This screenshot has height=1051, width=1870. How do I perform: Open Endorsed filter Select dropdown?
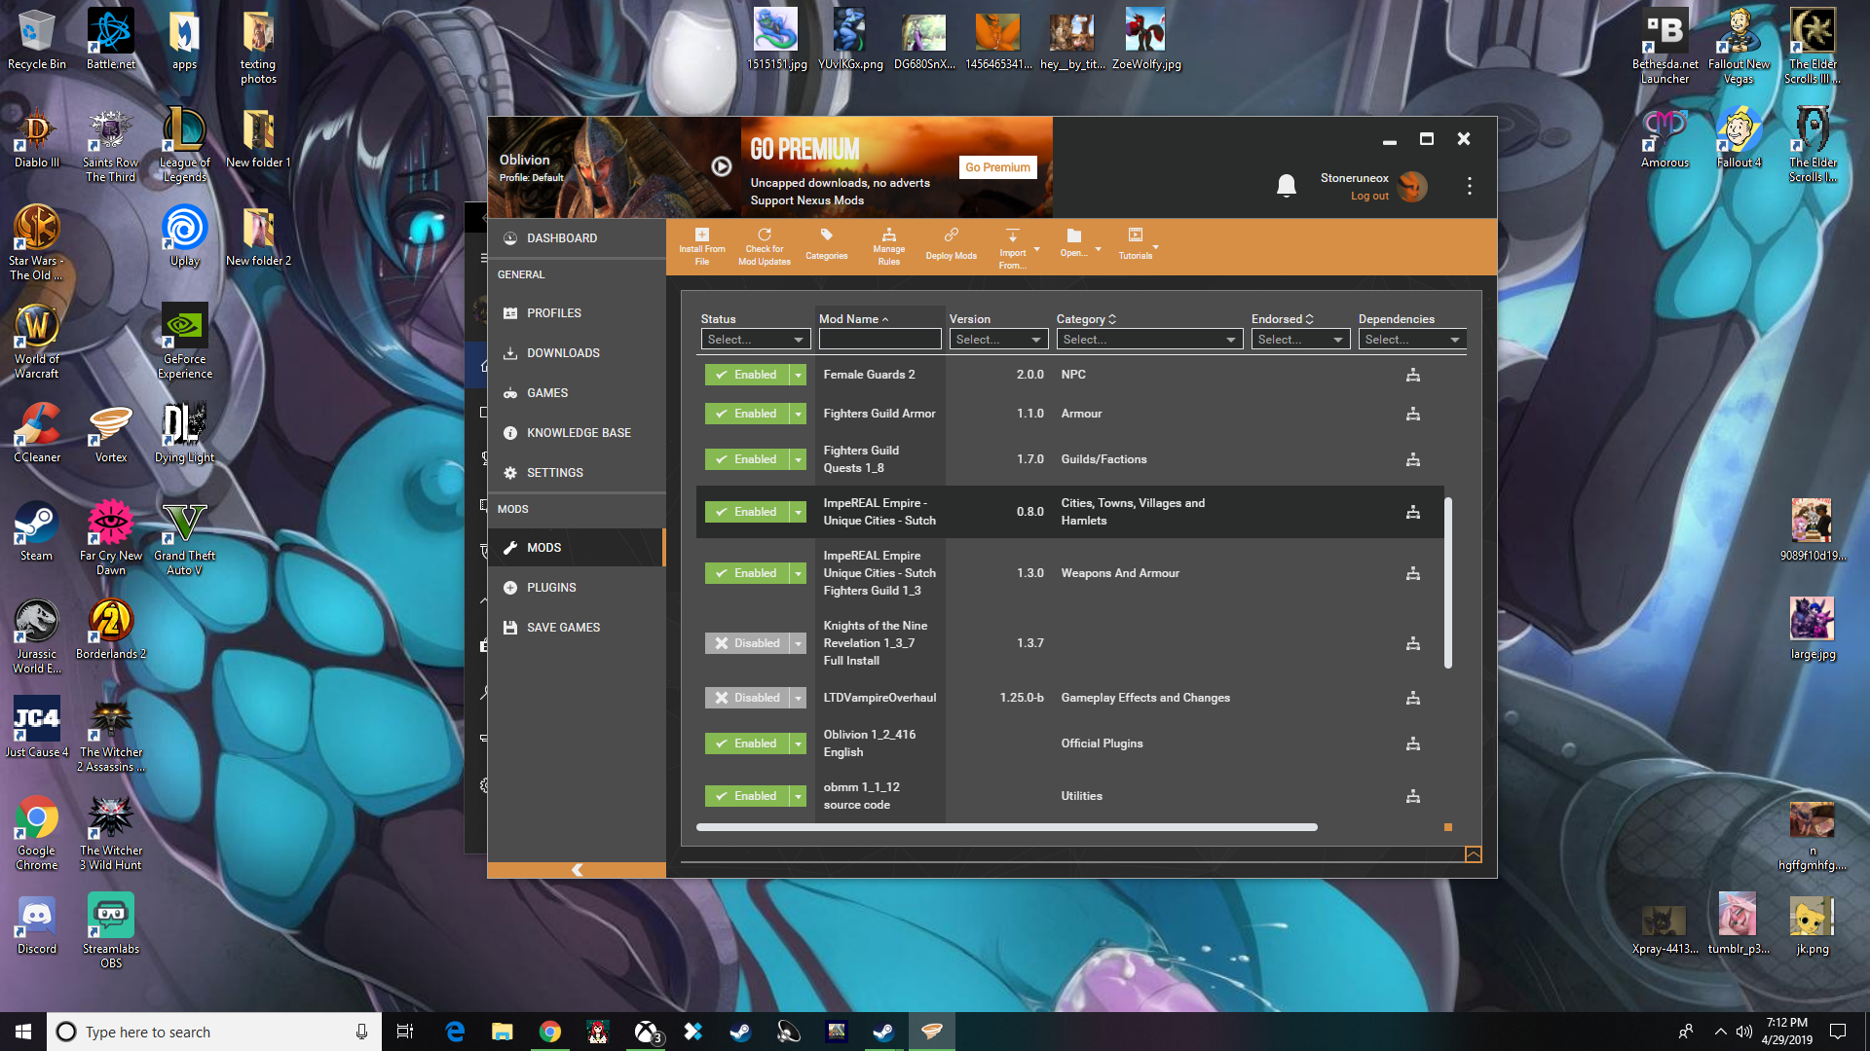[1300, 340]
